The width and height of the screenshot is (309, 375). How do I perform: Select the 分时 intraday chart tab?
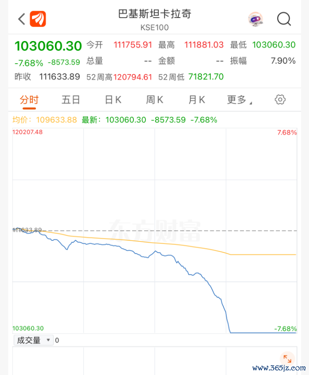click(30, 100)
